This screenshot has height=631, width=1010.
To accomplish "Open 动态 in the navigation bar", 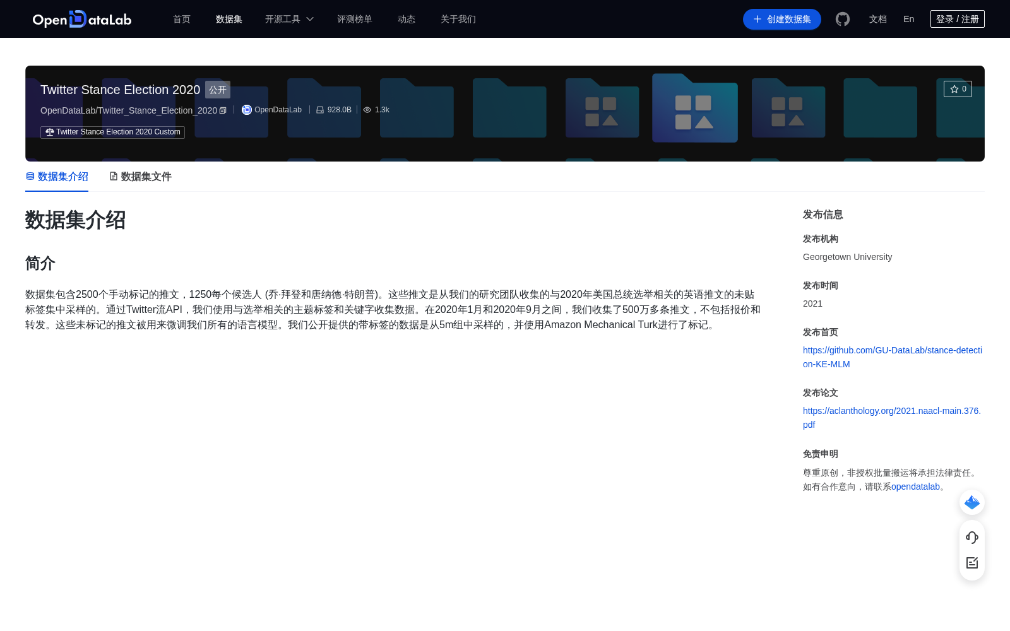I will pyautogui.click(x=407, y=19).
